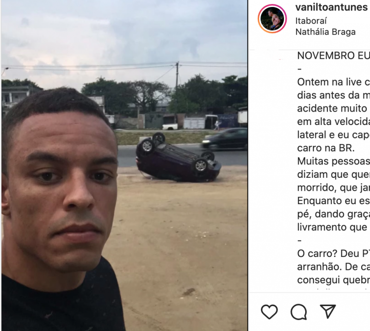The height and width of the screenshot is (331, 370).
Task: Click the caption line O carro? Deu
Action: point(333,254)
